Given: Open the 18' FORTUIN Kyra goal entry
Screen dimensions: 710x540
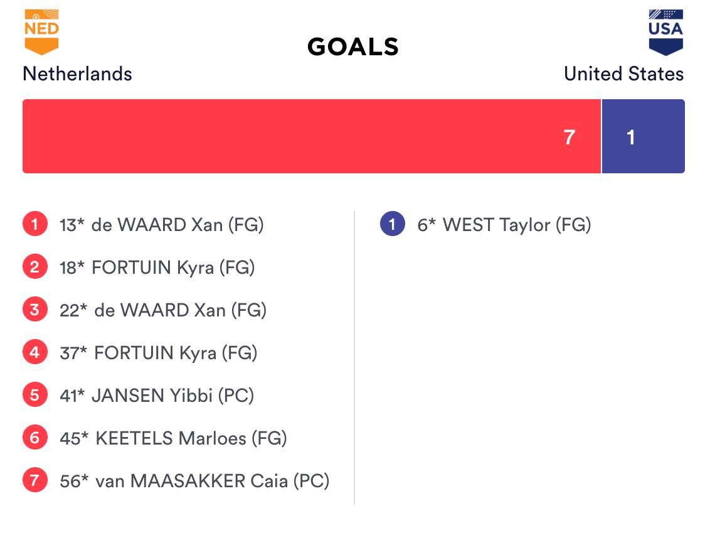Looking at the screenshot, I should [157, 267].
